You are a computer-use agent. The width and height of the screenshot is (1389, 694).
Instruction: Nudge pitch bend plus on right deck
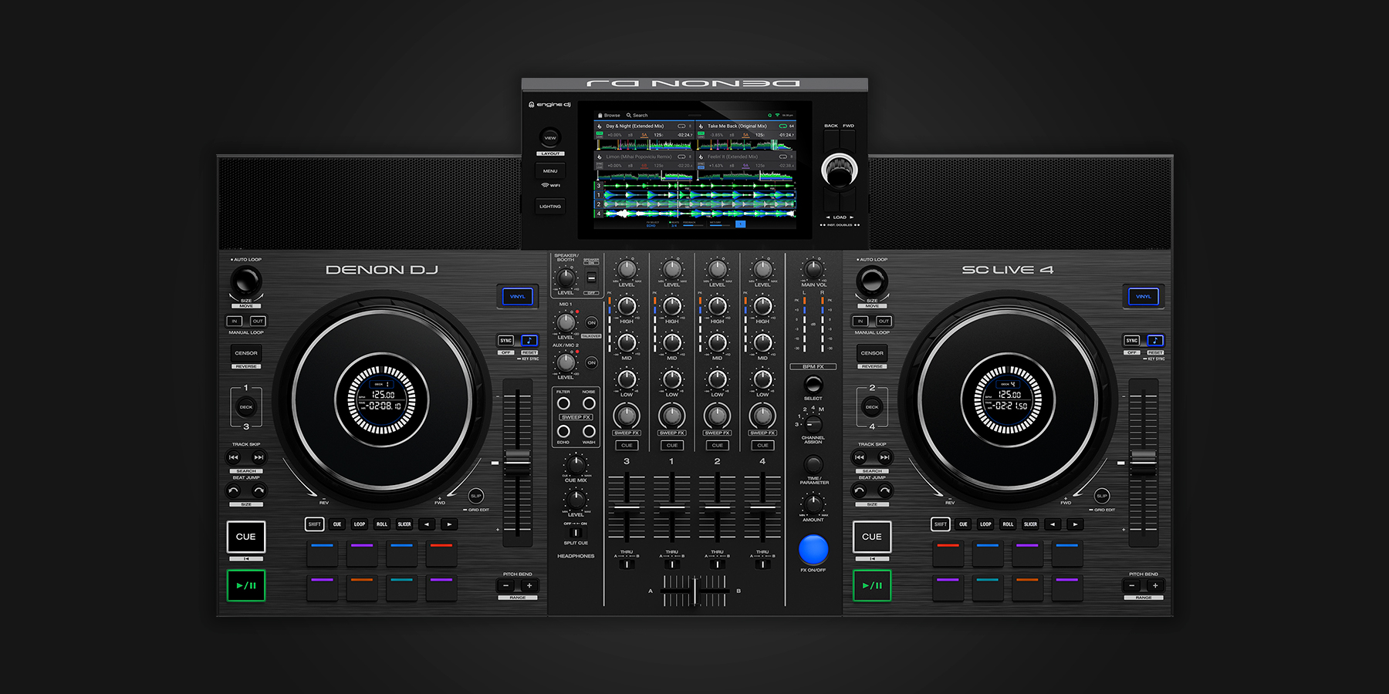[x=1155, y=586]
